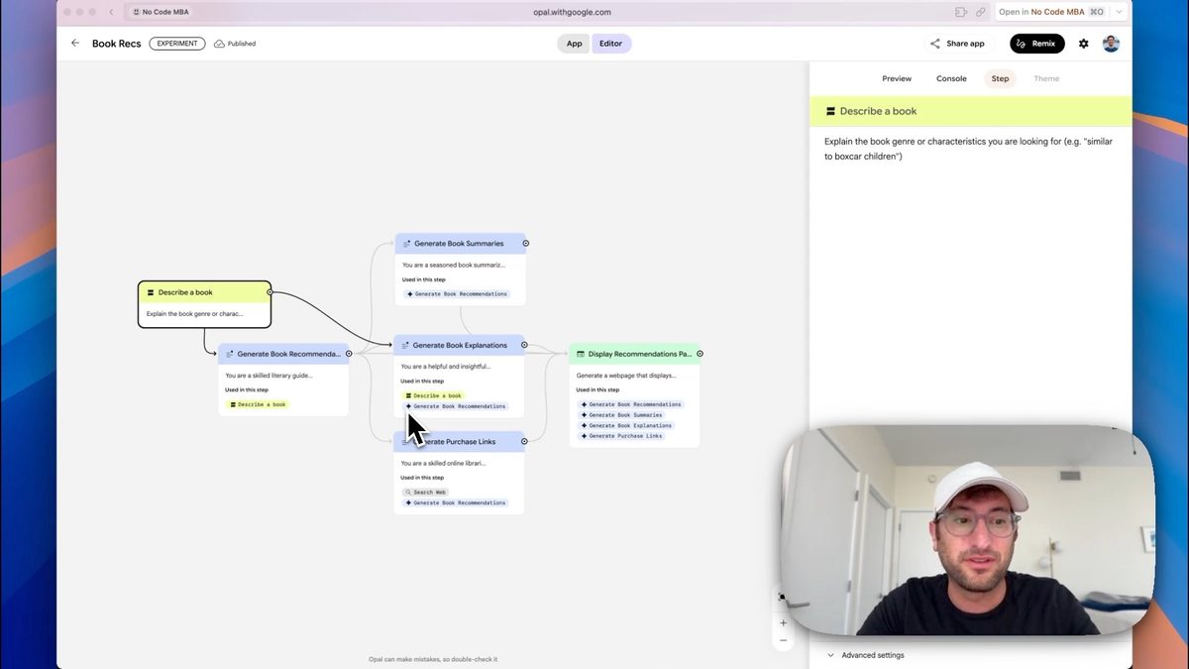This screenshot has width=1189, height=669.
Task: Click the Share app button
Action: click(x=958, y=44)
